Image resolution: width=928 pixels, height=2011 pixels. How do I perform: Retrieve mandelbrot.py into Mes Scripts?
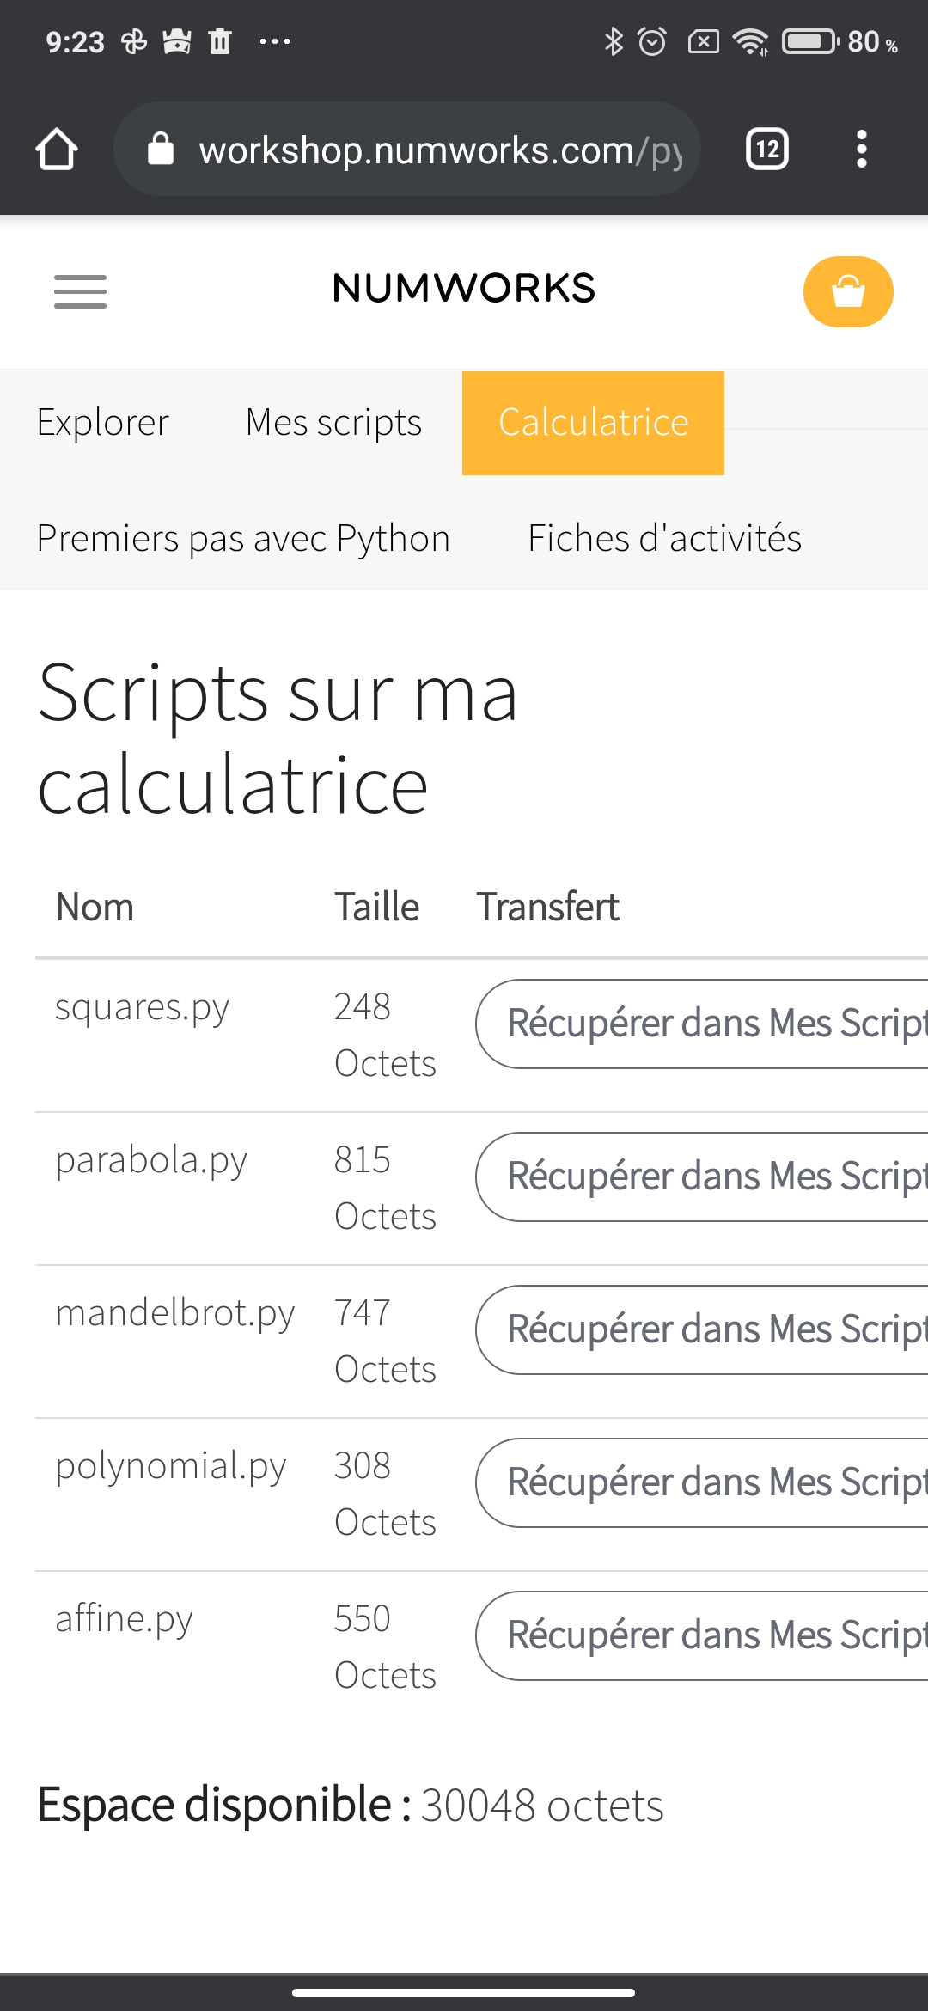(702, 1329)
